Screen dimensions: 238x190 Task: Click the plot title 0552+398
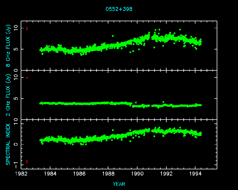click(x=119, y=9)
